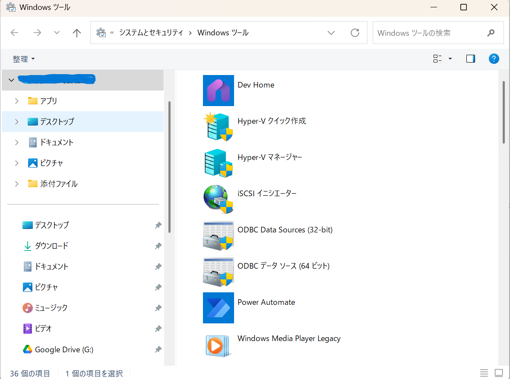This screenshot has height=379, width=510.
Task: Open Windows Media Player Legacy icon
Action: 218,345
